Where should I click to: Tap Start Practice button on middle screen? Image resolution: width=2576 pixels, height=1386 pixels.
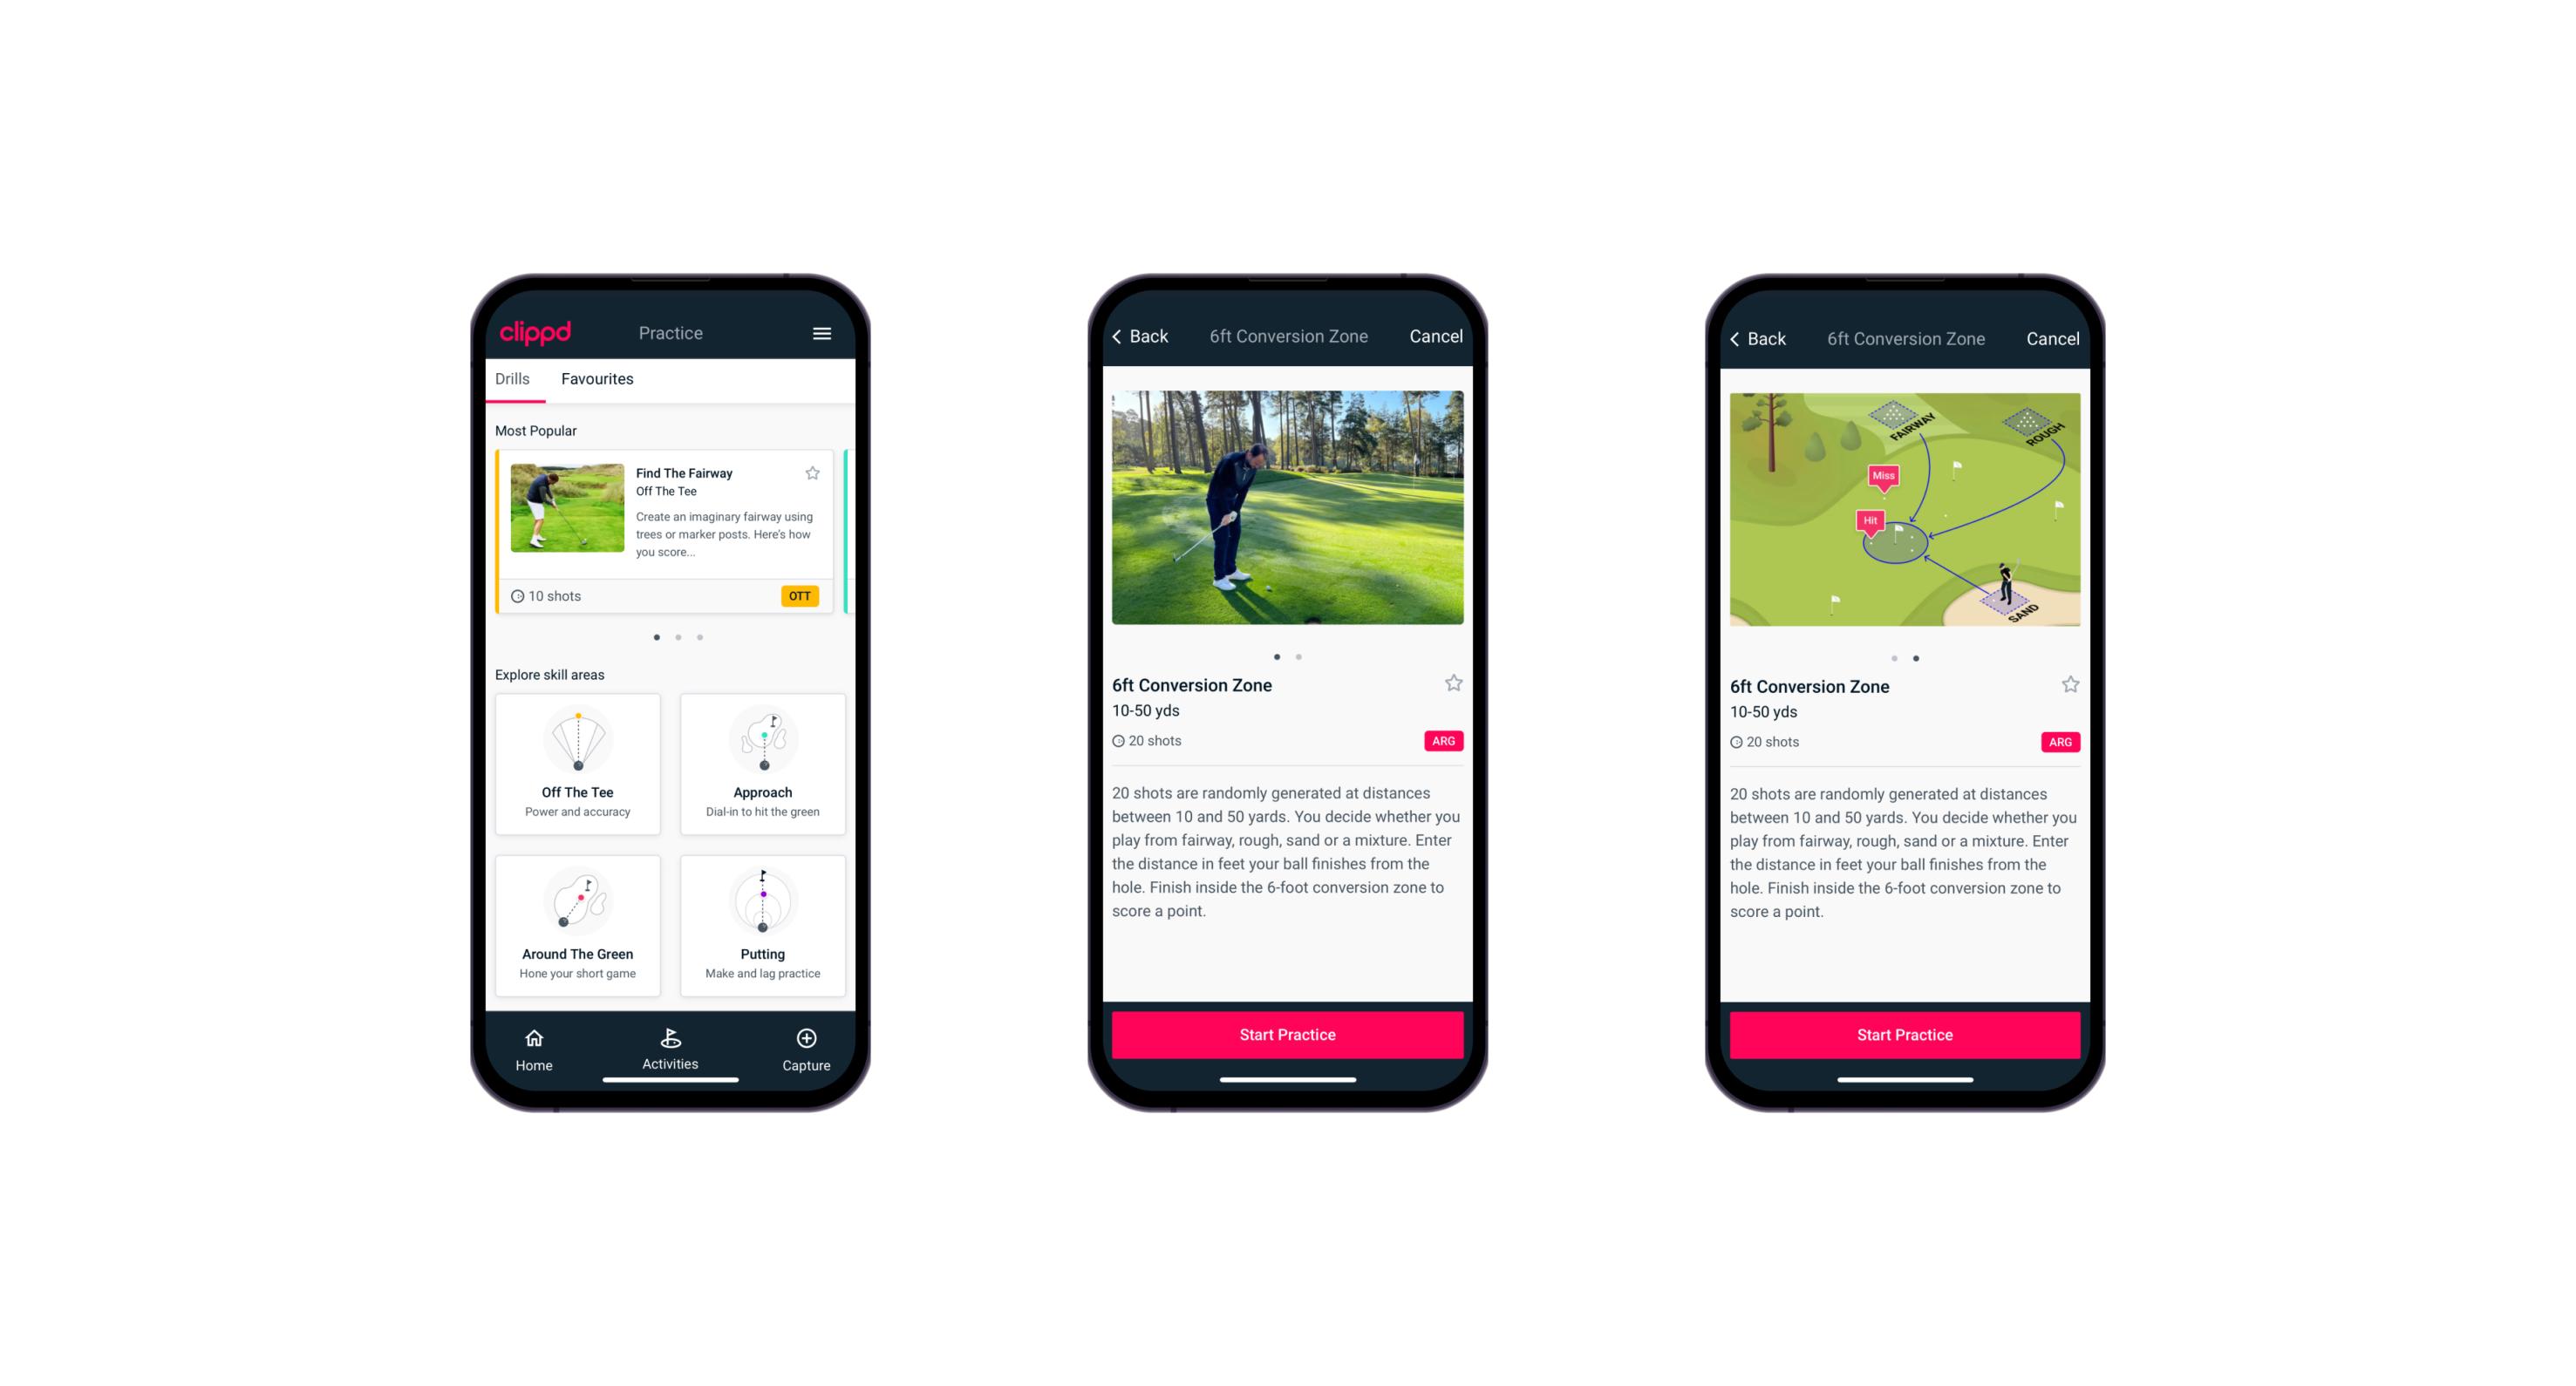[1287, 1033]
